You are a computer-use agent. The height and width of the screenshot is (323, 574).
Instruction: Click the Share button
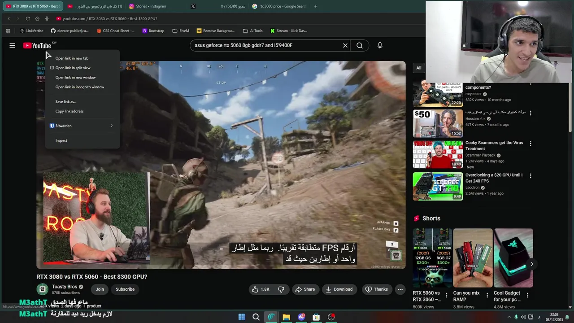(x=305, y=289)
